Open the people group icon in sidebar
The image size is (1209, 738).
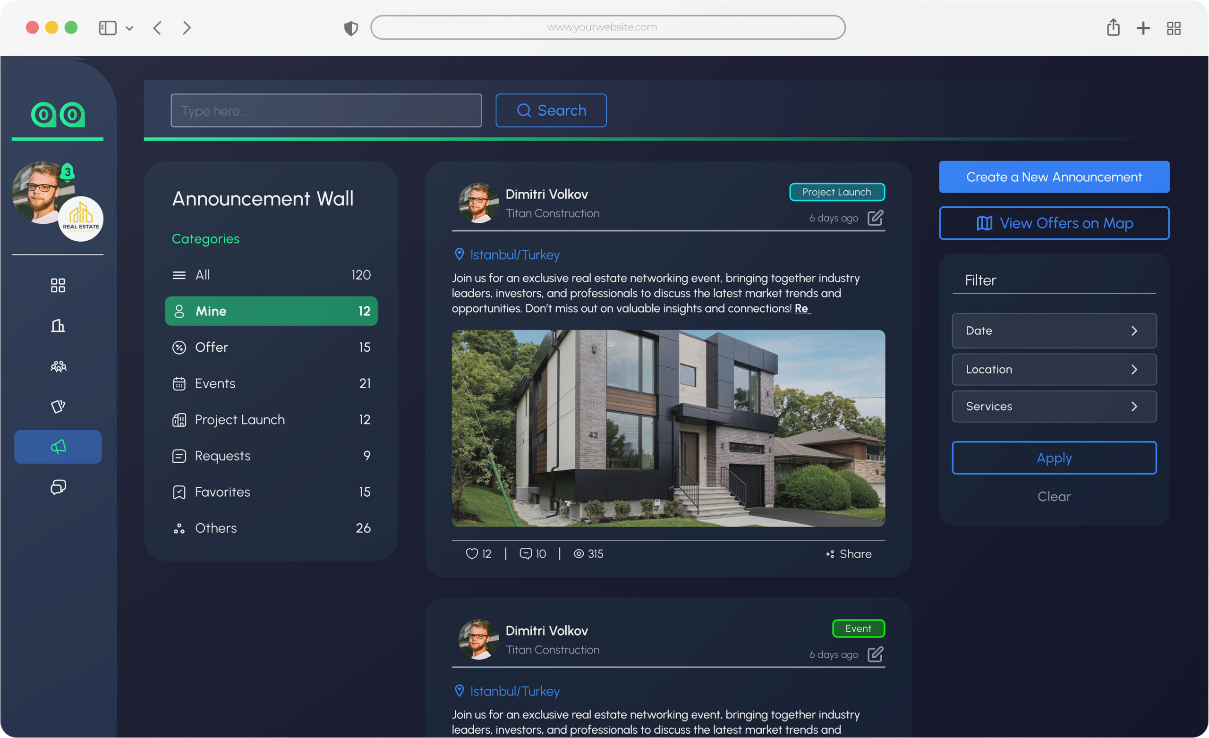58,366
